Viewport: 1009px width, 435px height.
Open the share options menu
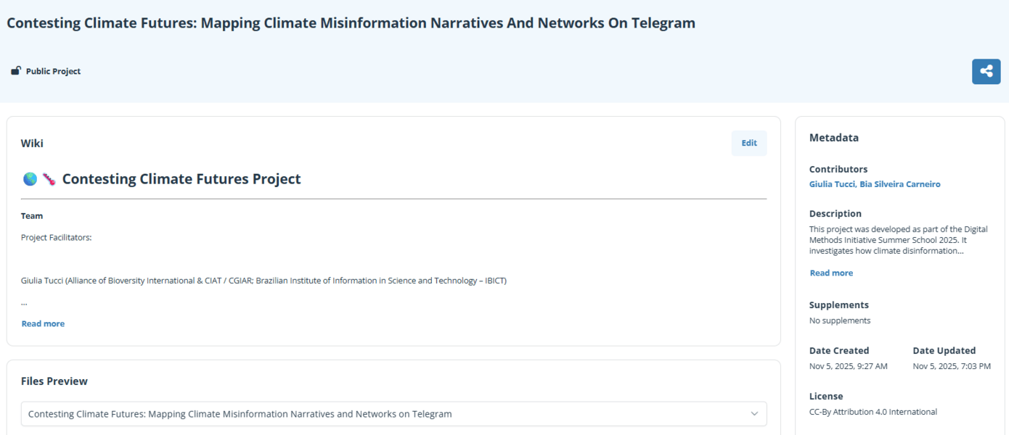click(986, 71)
